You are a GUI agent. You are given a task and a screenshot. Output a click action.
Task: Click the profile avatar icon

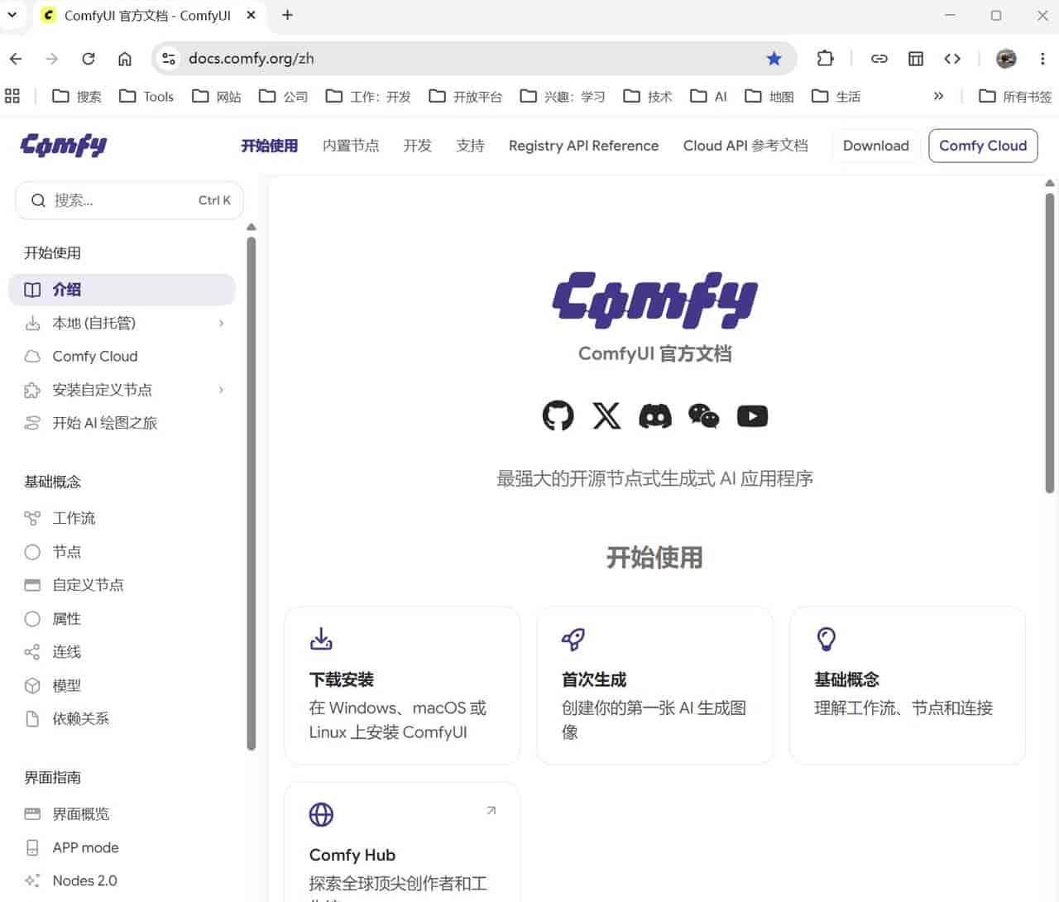[x=1006, y=59]
